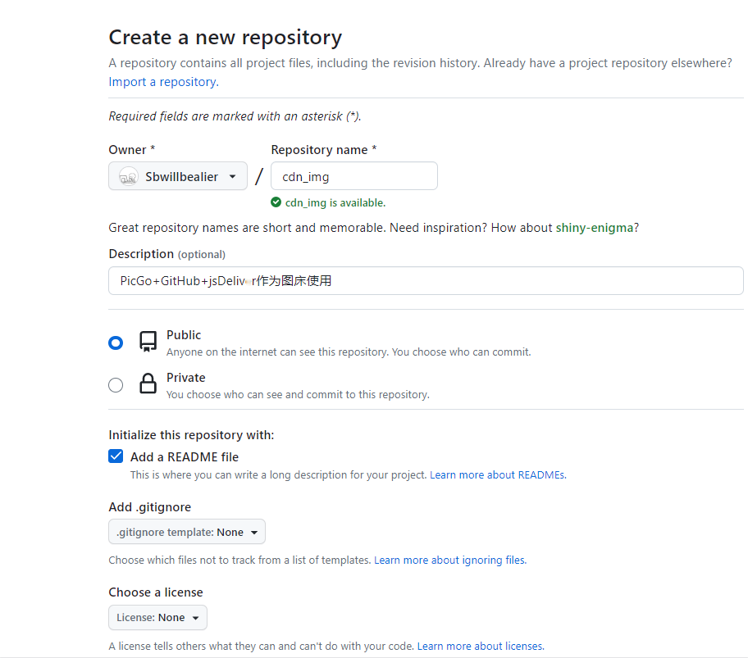
Task: Select the Private radio button
Action: point(116,384)
